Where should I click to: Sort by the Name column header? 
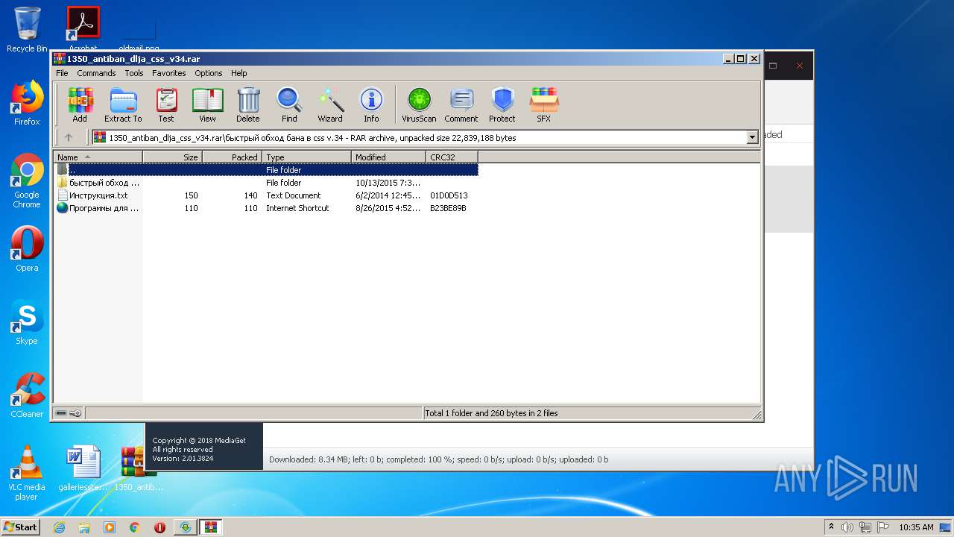(x=98, y=157)
